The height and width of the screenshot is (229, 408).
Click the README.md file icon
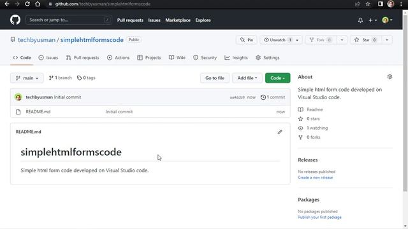[18, 112]
